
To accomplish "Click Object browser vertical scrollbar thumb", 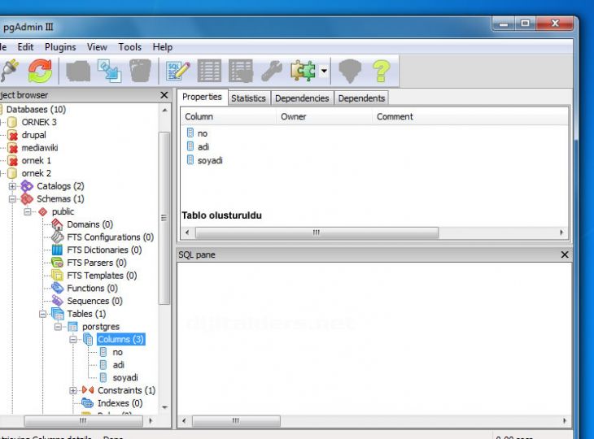I will point(164,218).
